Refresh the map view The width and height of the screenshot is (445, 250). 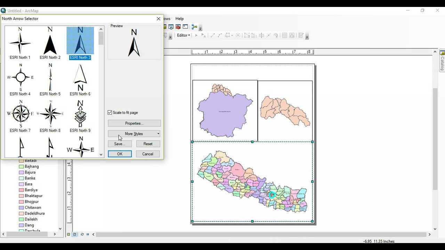pos(82,234)
